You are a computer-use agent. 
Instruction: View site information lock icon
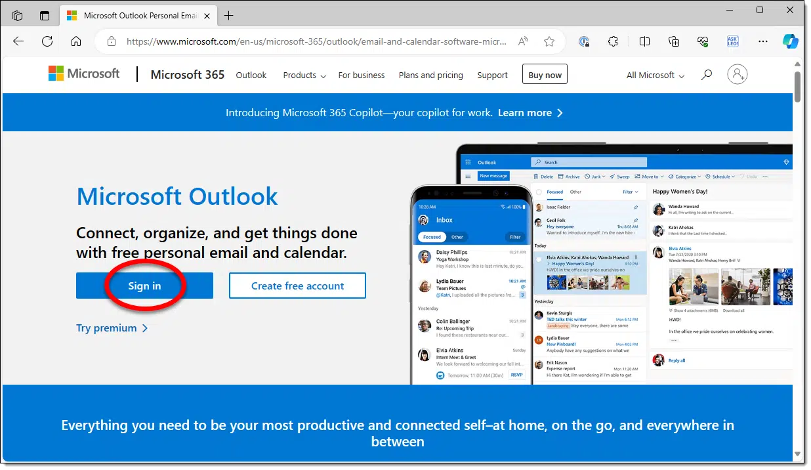112,41
